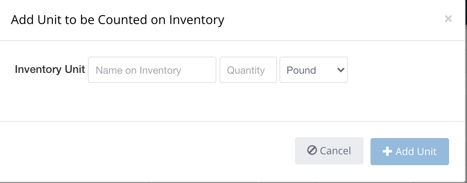Screen dimensions: 467x183
Task: Hit the circle-slash icon in the footer
Action: [x=312, y=150]
